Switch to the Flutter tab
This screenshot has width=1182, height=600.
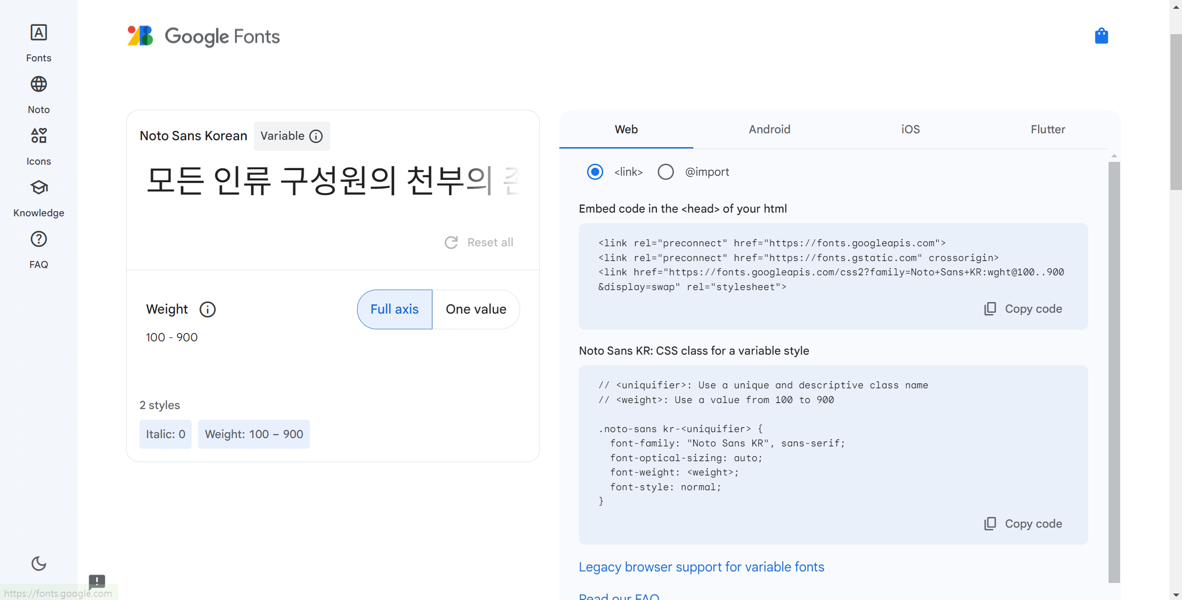click(x=1048, y=130)
